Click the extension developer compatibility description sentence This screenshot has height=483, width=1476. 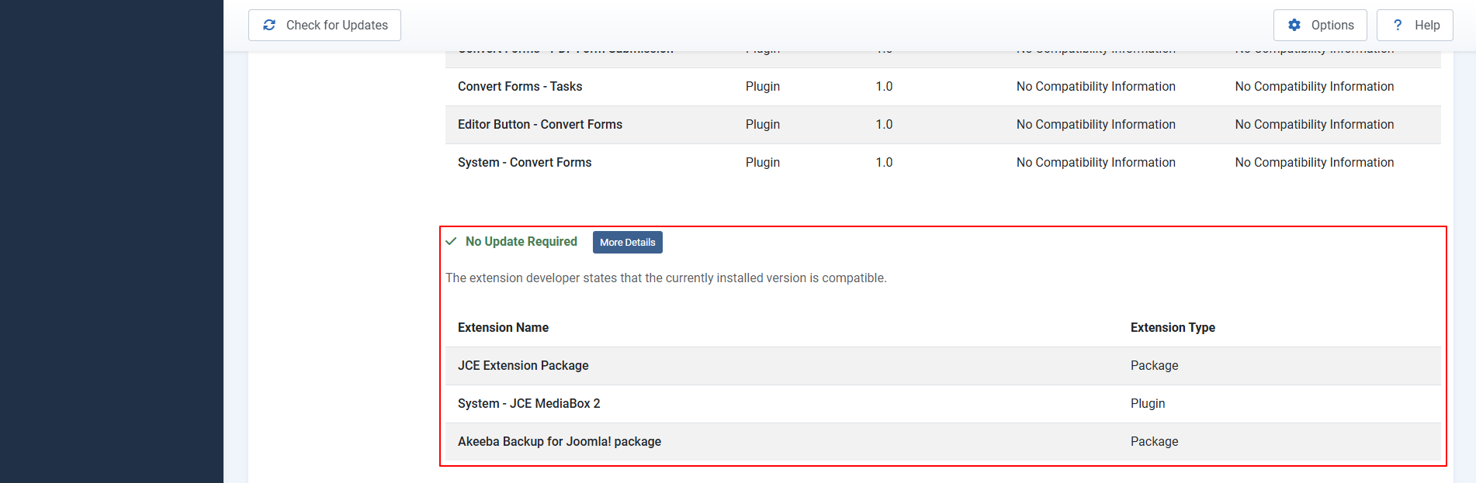point(665,278)
